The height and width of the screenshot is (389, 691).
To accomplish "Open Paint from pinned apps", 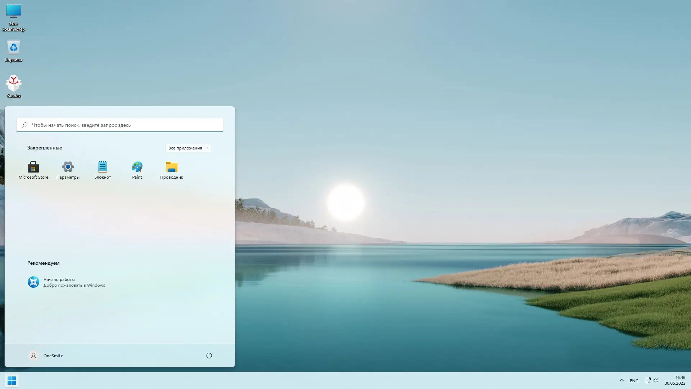I will pos(137,169).
